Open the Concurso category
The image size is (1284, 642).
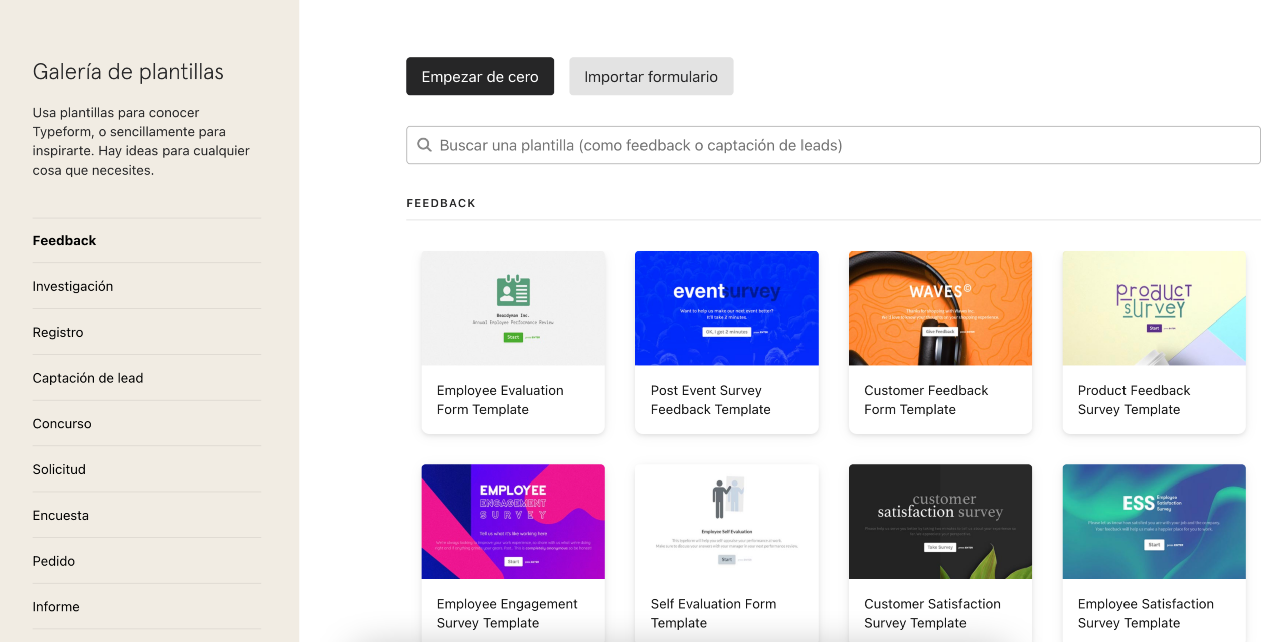click(62, 423)
